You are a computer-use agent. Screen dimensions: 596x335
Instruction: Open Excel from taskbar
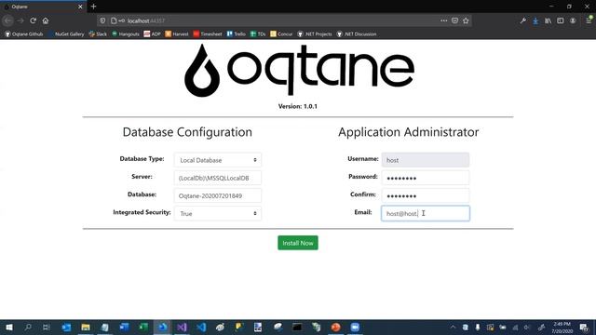pyautogui.click(x=143, y=327)
